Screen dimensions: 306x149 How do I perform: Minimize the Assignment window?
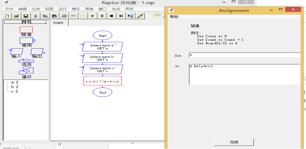pyautogui.click(x=271, y=10)
